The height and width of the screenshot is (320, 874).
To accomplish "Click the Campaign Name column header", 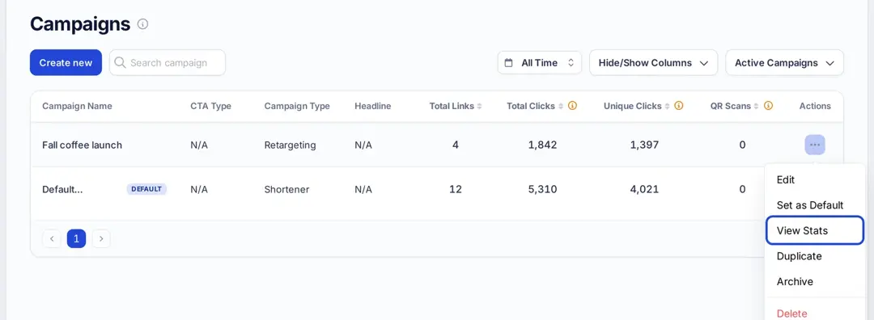I will click(77, 107).
